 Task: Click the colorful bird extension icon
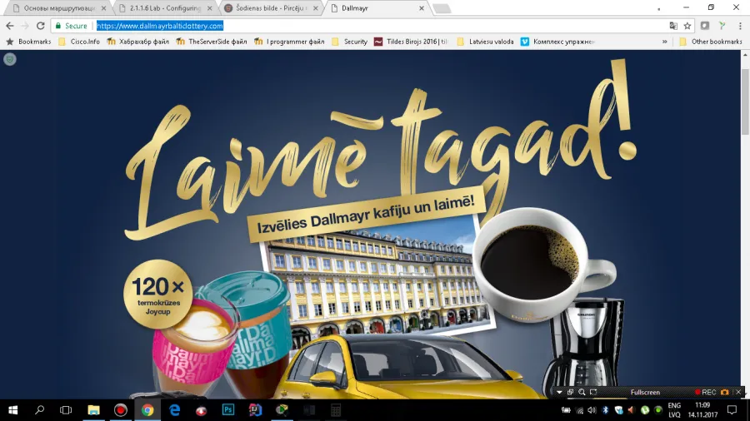pos(722,26)
